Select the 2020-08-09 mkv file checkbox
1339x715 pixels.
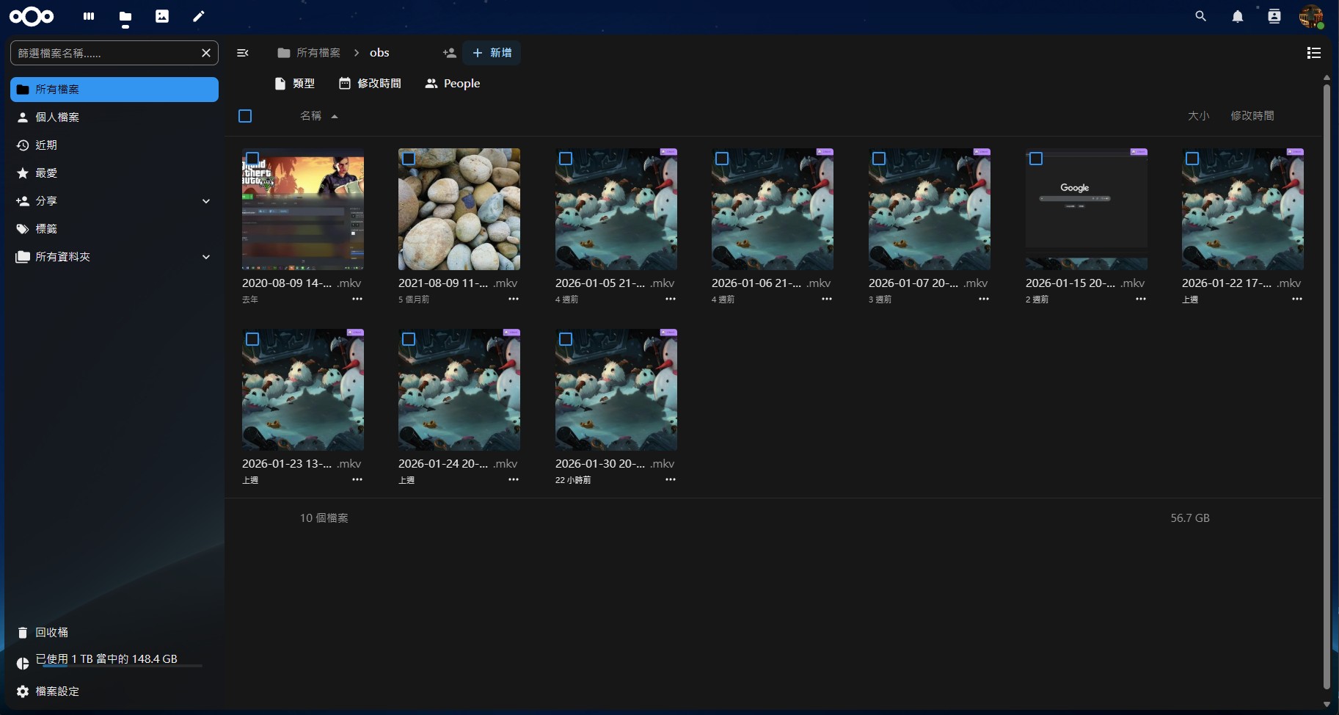click(x=252, y=159)
